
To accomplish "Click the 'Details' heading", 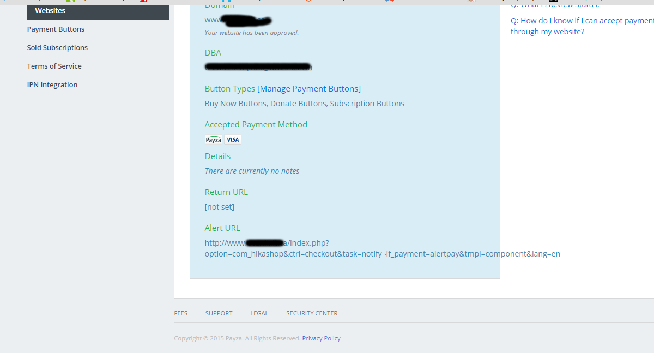I will pos(218,156).
